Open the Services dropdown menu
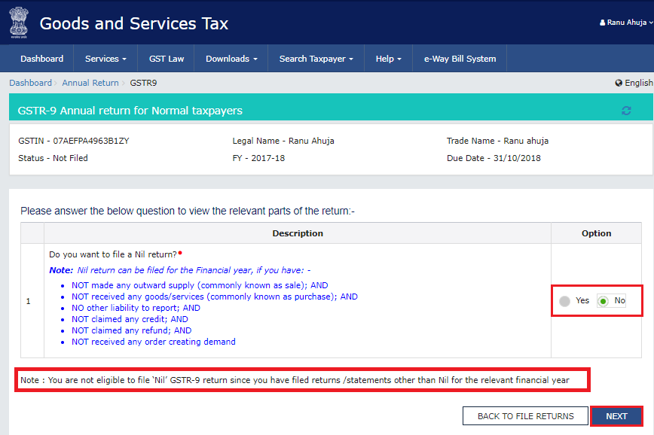Image resolution: width=654 pixels, height=435 pixels. [x=105, y=59]
